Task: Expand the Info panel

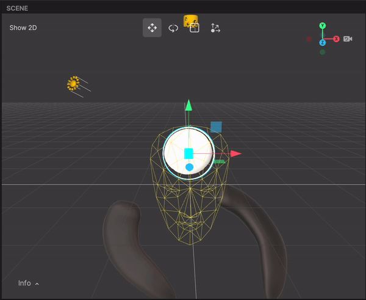Action: 29,283
